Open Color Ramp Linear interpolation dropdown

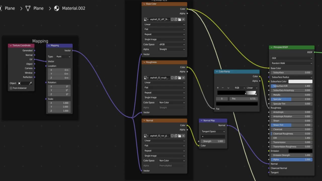click(x=252, y=88)
